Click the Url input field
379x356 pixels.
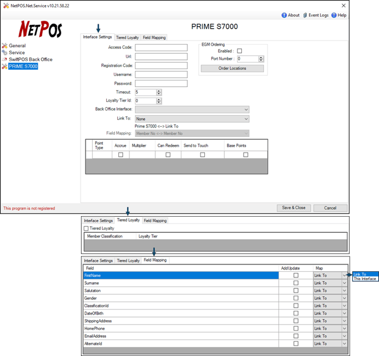point(161,57)
